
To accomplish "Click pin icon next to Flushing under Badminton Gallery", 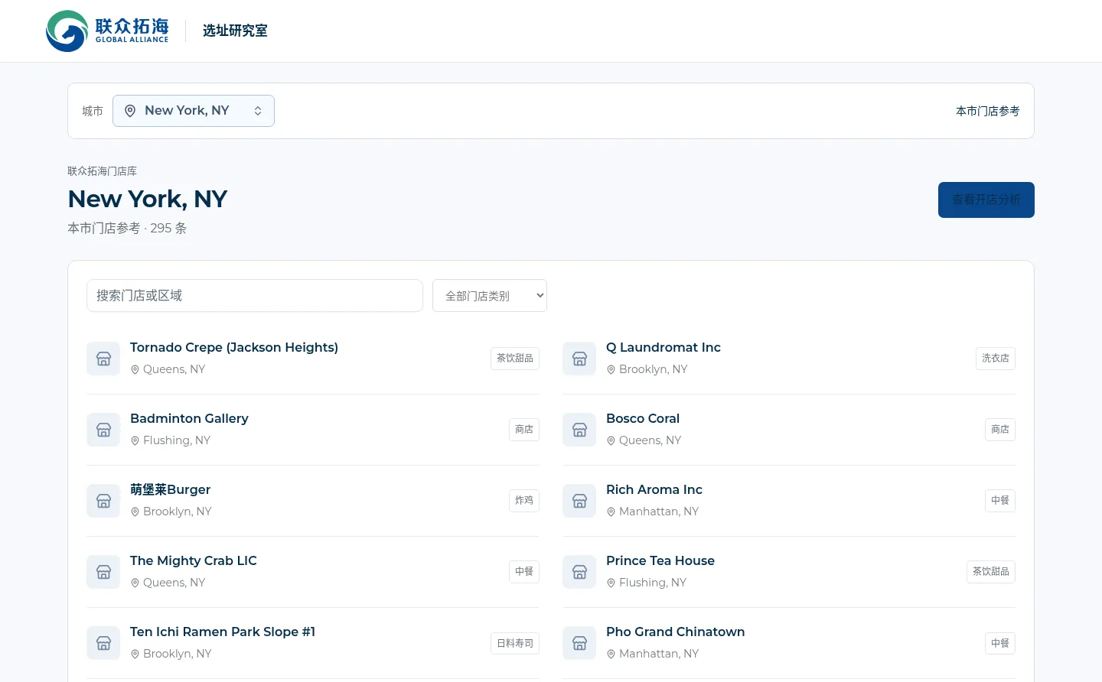I will click(x=135, y=441).
